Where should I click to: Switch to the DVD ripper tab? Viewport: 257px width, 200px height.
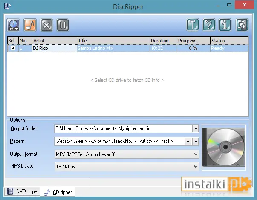pos(22,191)
